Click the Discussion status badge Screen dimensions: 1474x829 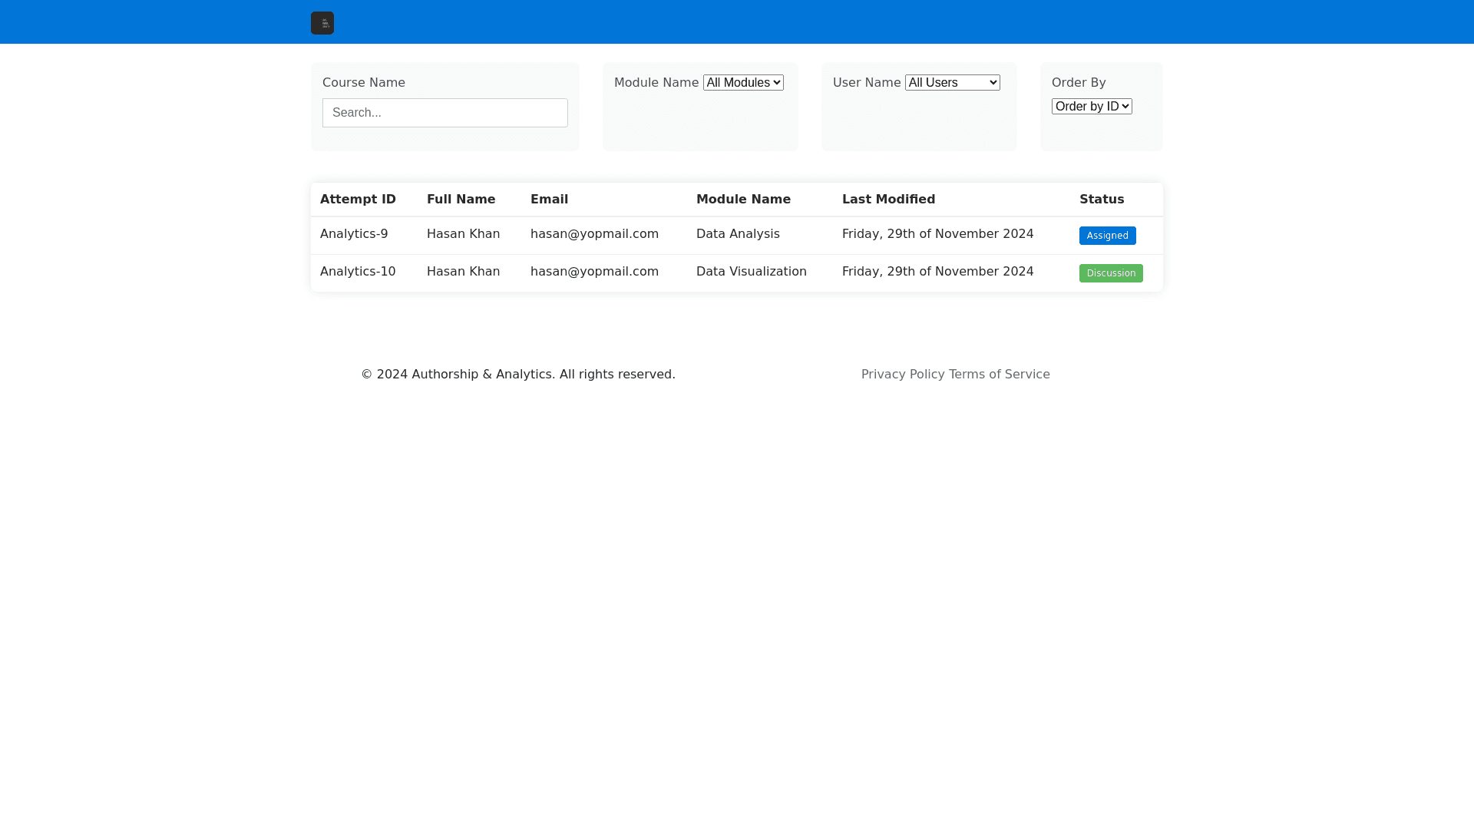(x=1110, y=273)
